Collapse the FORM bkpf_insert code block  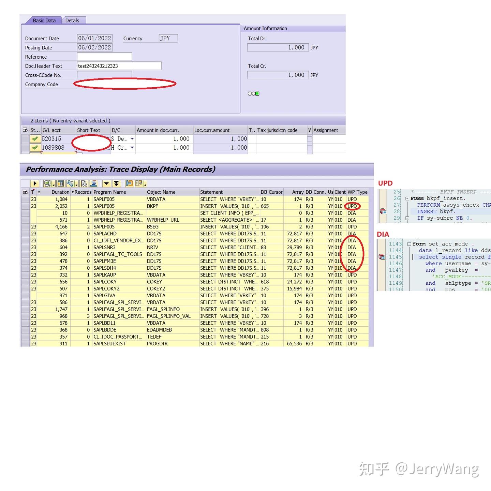pyautogui.click(x=407, y=198)
